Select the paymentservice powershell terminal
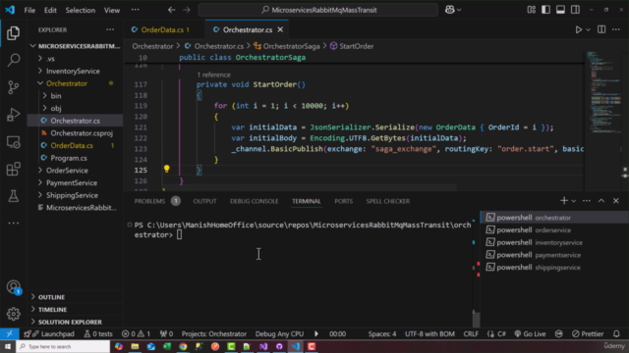The width and height of the screenshot is (629, 353). (553, 255)
